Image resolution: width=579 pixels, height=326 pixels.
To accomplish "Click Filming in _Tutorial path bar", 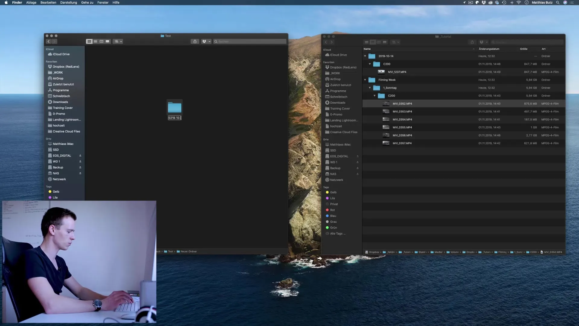I will (x=501, y=252).
